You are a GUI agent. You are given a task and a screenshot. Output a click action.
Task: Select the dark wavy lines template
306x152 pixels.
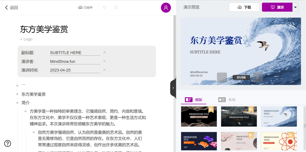click(x=199, y=116)
